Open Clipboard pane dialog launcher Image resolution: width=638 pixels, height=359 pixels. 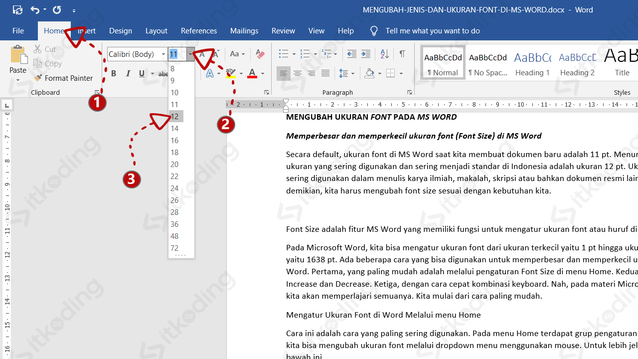97,93
